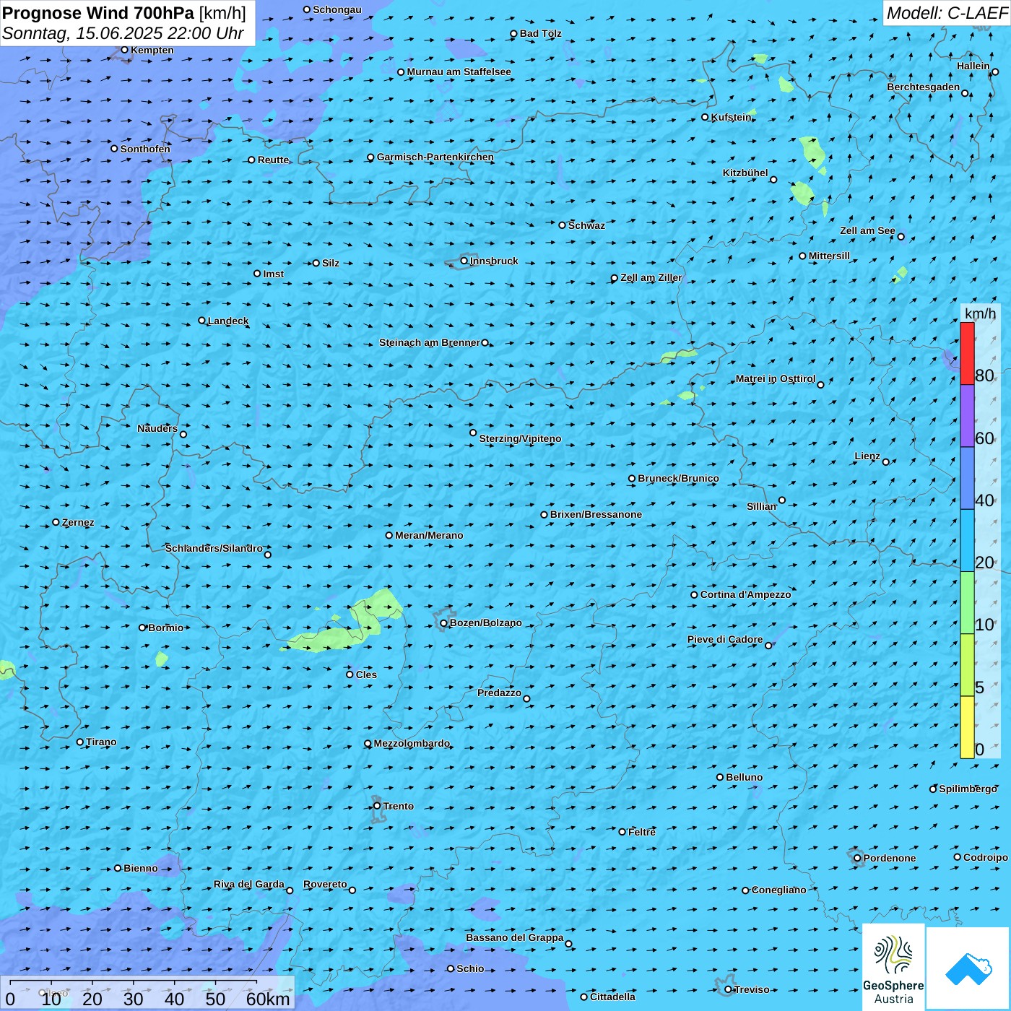Click the 'Modell: C-LAEF' label
Screen dimensions: 1011x1011
pos(946,13)
